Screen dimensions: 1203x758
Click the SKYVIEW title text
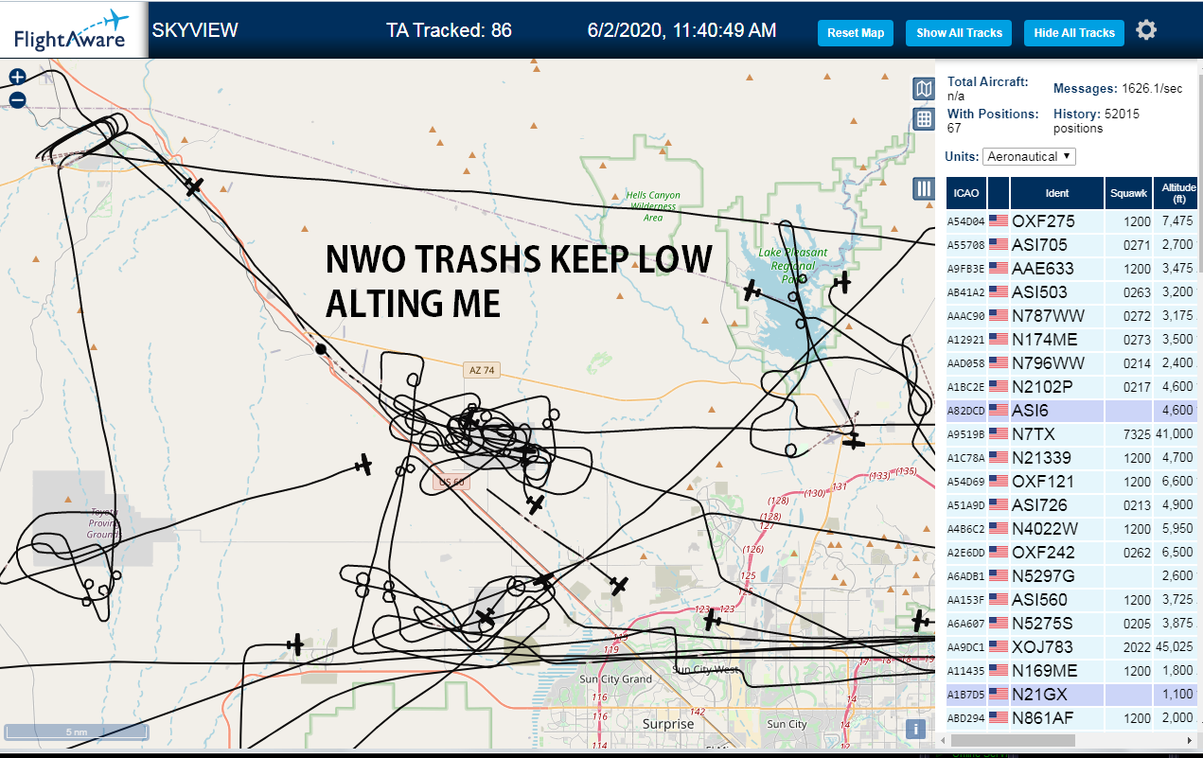coord(195,30)
